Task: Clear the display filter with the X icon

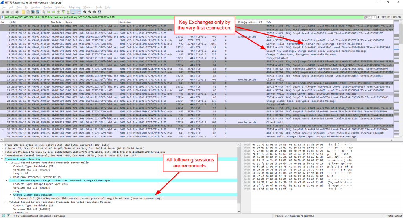Action: [365, 18]
